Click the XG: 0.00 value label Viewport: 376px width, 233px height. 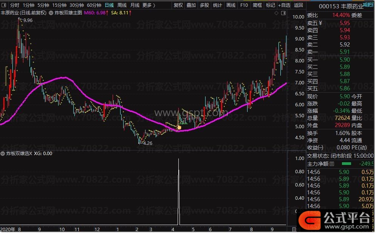(x=43, y=154)
